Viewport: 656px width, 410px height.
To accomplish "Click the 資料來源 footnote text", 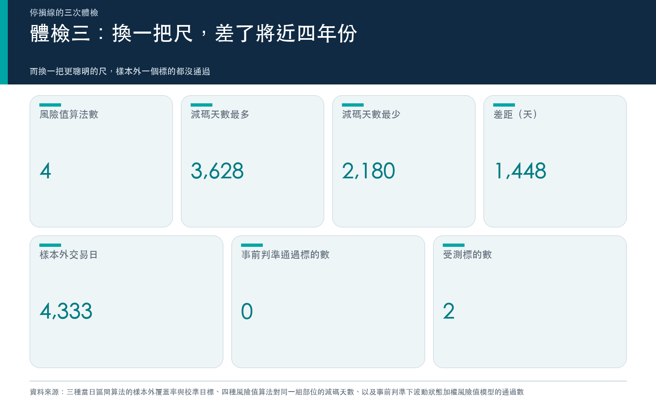I will click(277, 392).
